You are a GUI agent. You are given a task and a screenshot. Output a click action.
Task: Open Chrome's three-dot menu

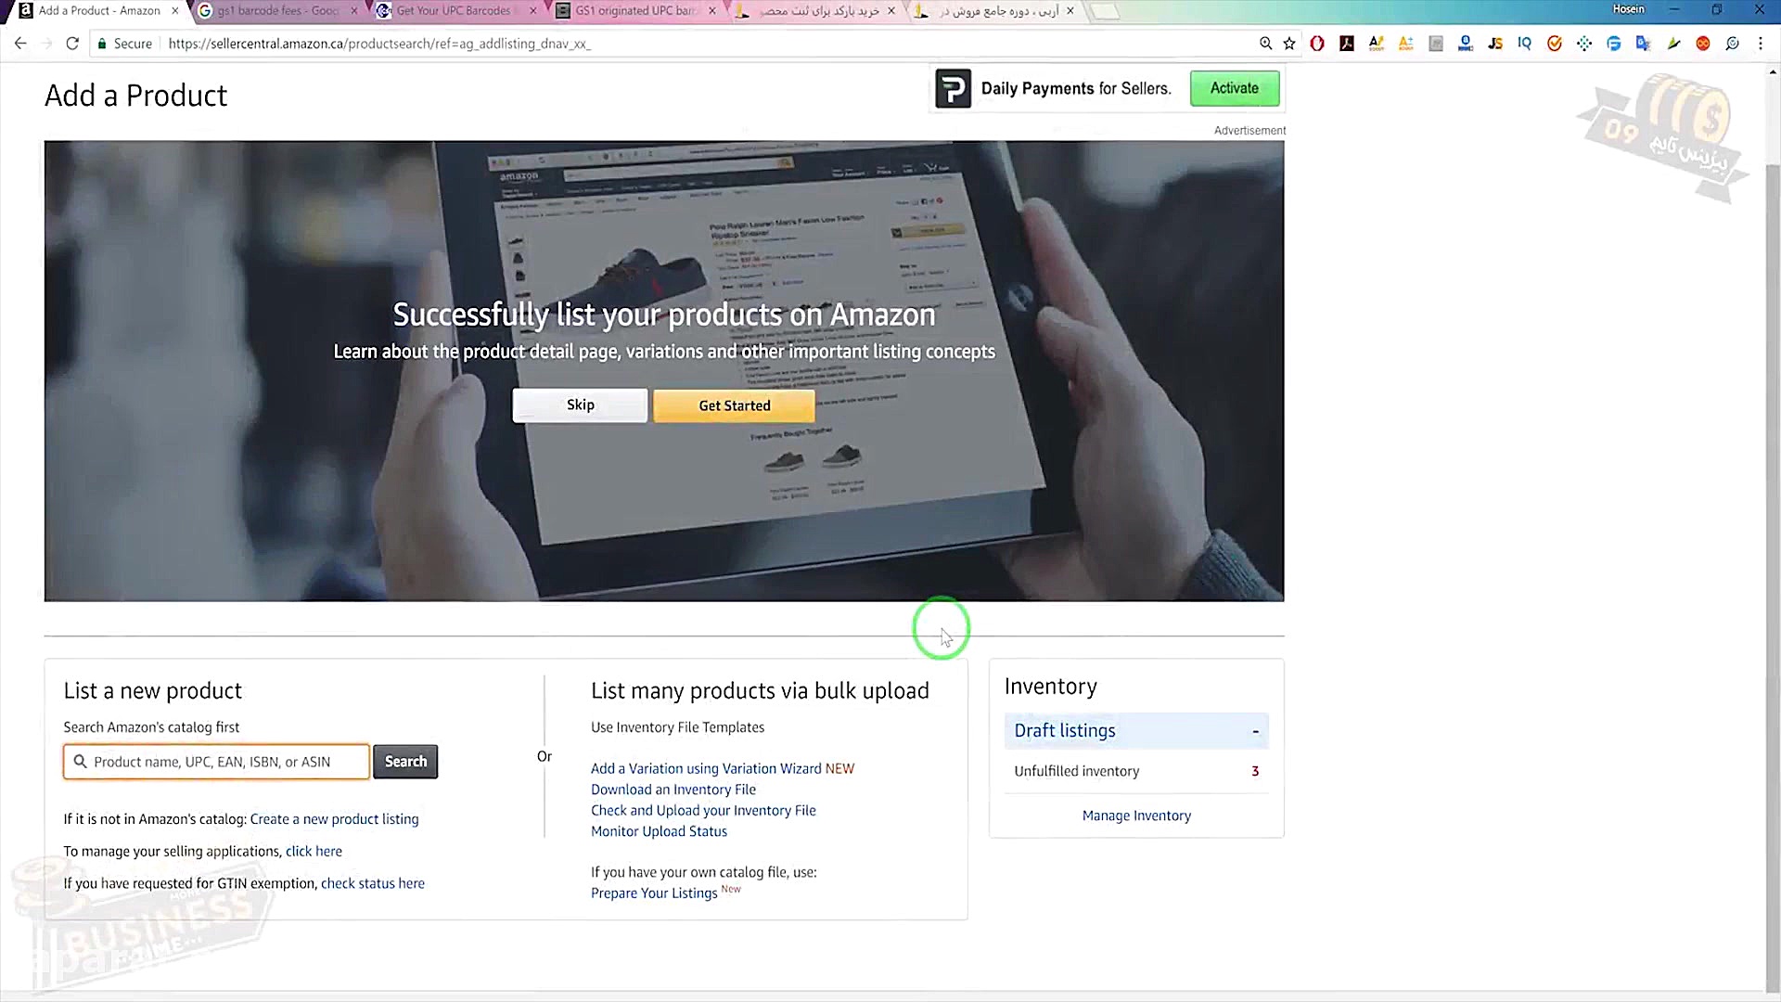pyautogui.click(x=1761, y=44)
